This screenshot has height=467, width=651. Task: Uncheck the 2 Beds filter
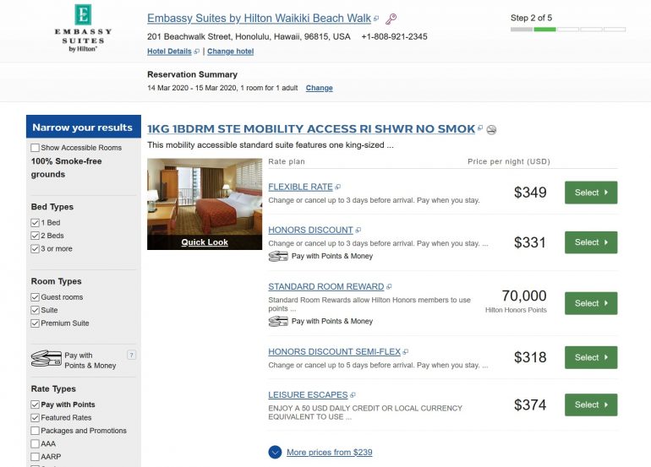click(x=35, y=236)
